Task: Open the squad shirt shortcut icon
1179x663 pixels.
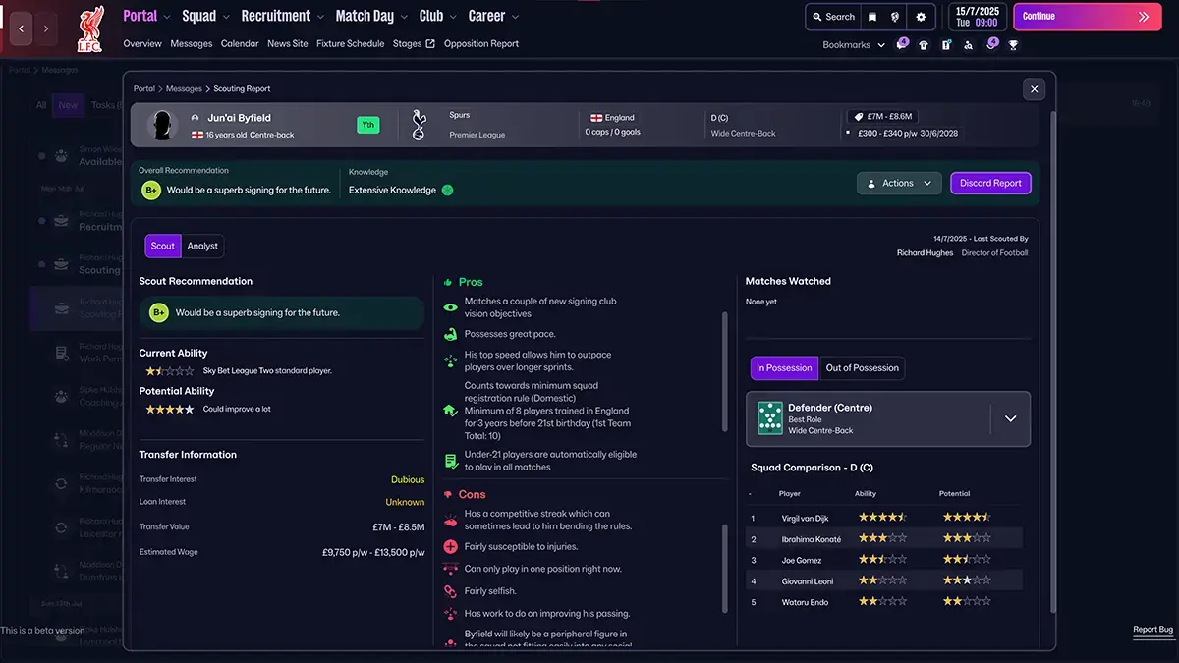Action: pos(925,45)
